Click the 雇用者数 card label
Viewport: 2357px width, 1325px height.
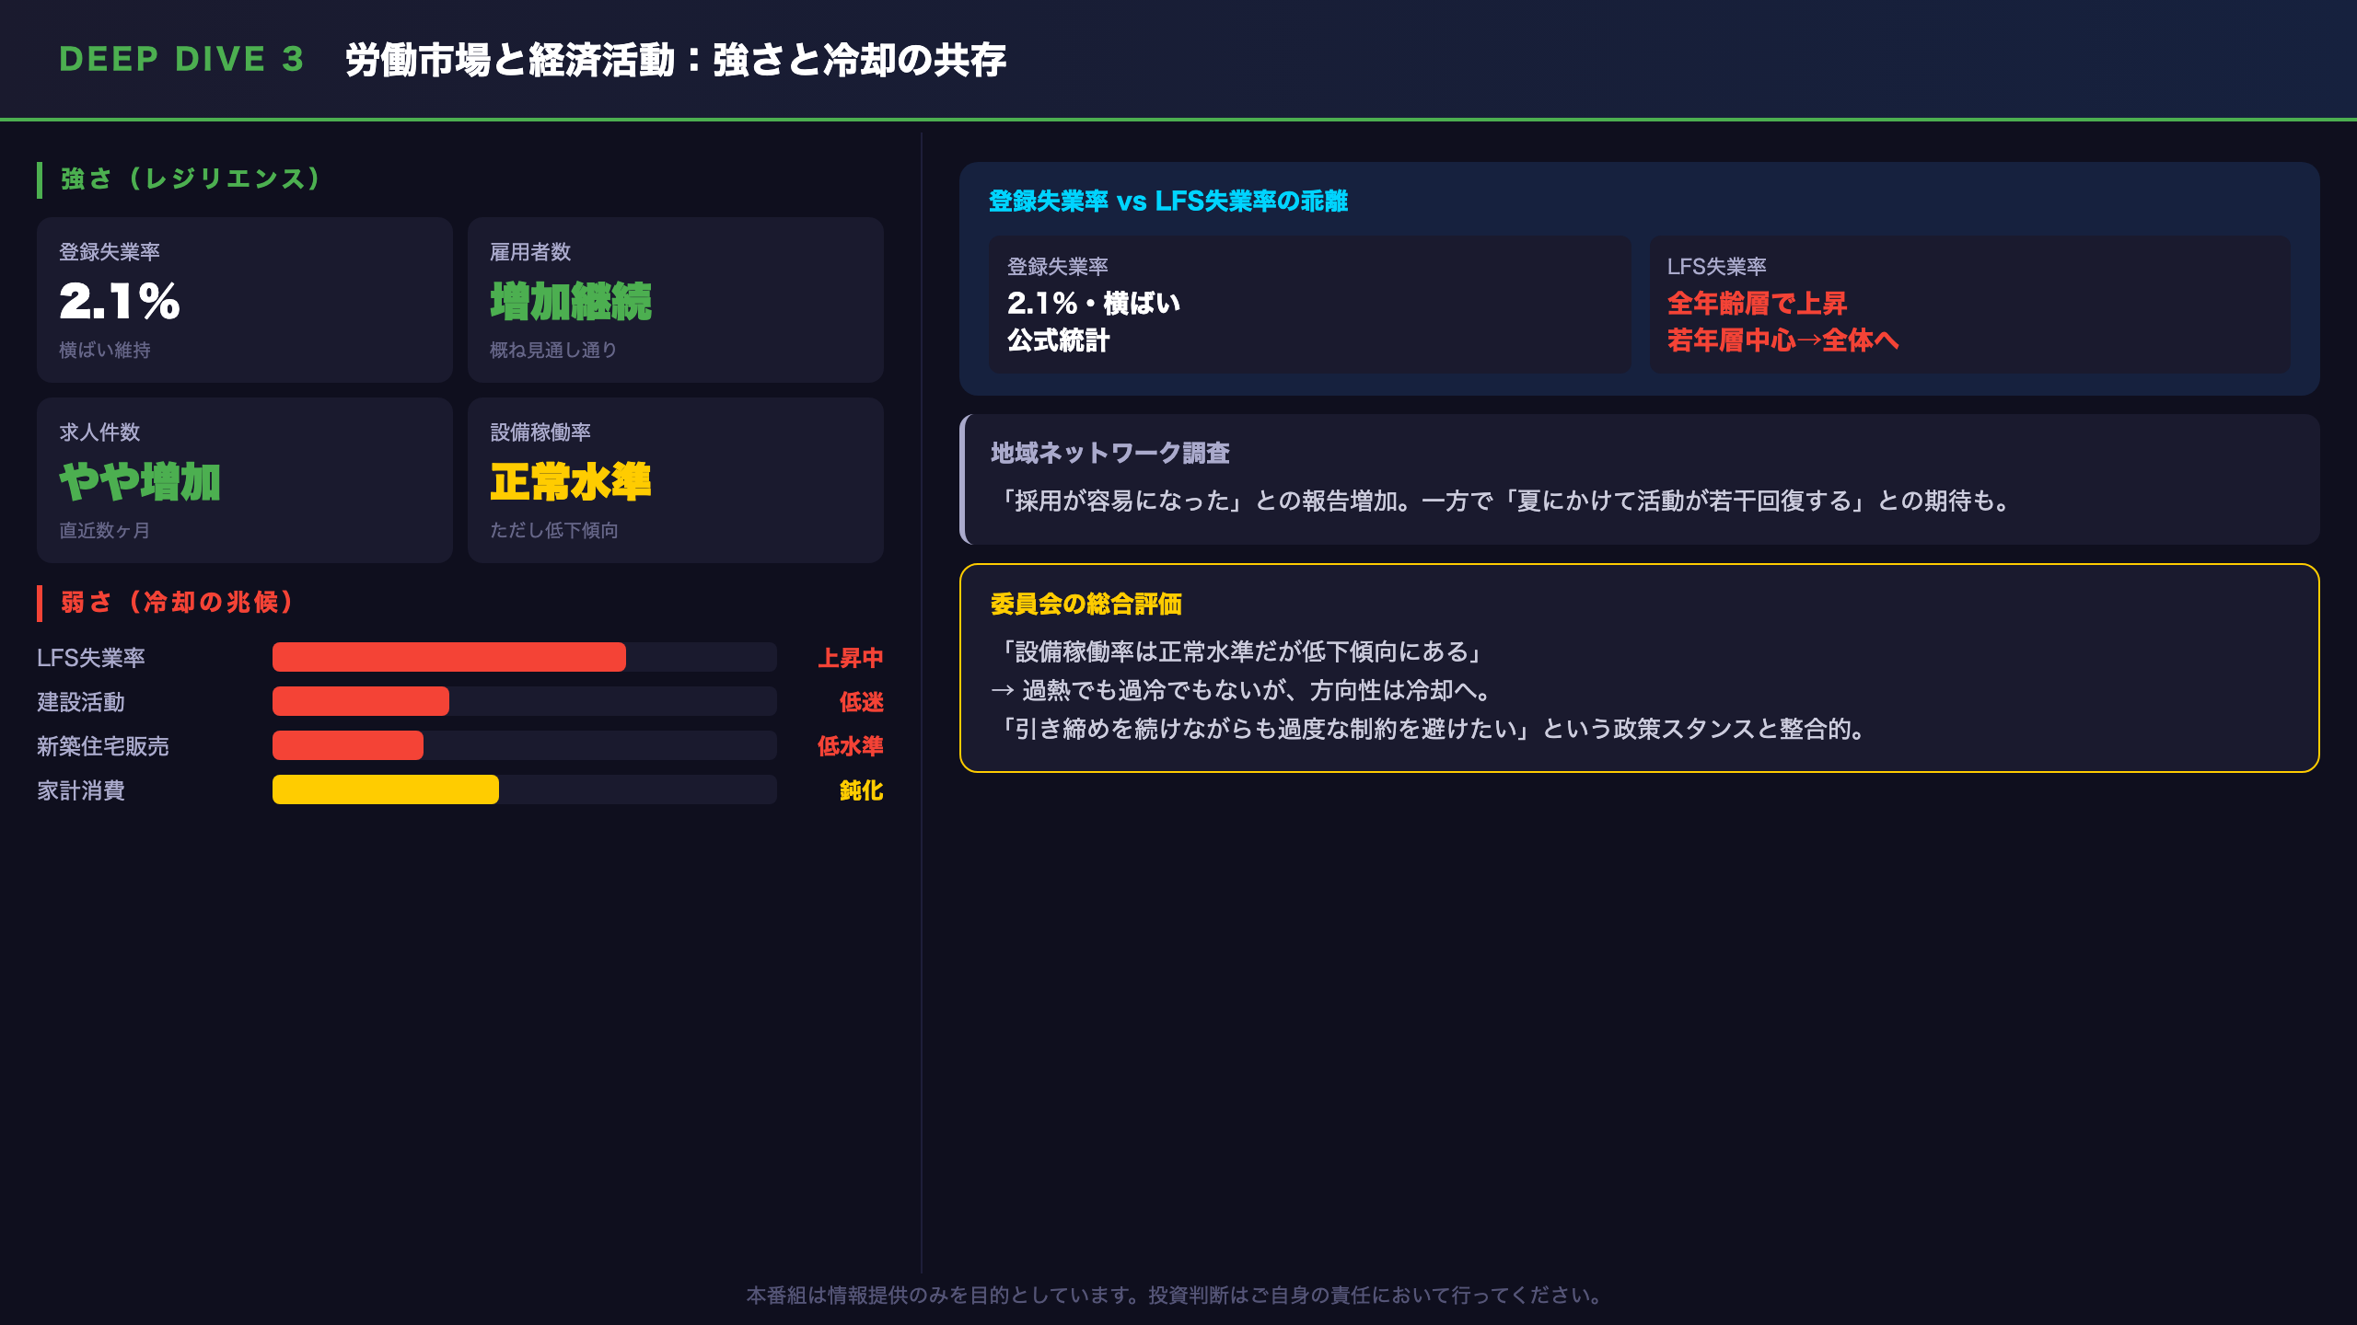click(x=530, y=252)
